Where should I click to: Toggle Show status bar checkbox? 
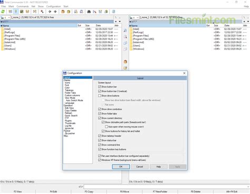pyautogui.click(x=100, y=140)
